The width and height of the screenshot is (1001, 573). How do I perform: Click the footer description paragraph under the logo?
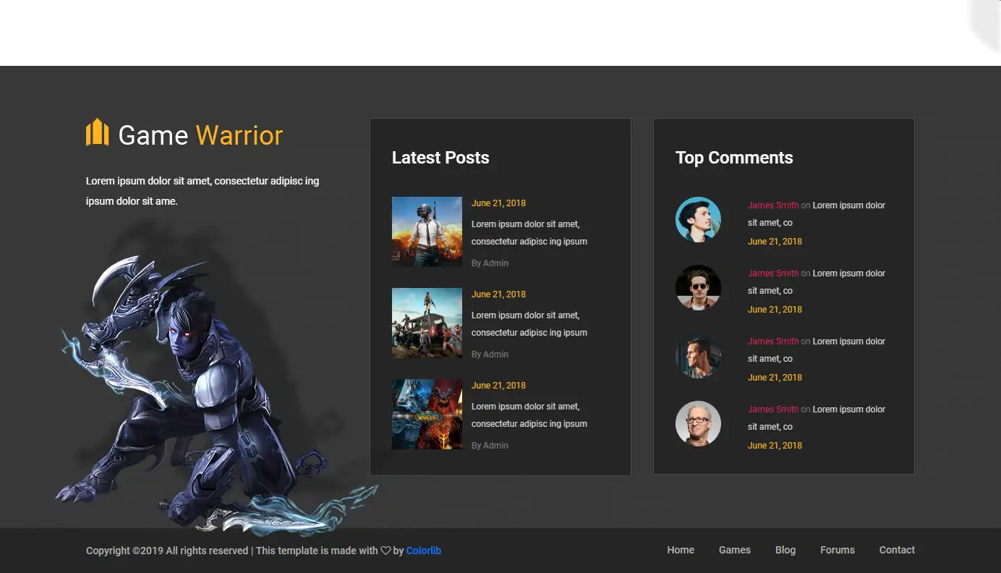coord(203,191)
